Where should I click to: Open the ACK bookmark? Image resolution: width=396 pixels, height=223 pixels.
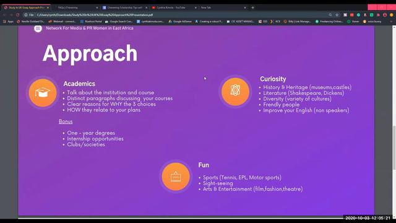tap(275, 22)
